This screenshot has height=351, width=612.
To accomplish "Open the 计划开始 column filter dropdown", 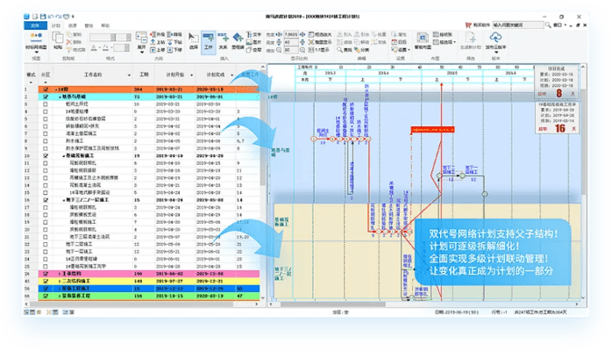I will click(x=191, y=75).
